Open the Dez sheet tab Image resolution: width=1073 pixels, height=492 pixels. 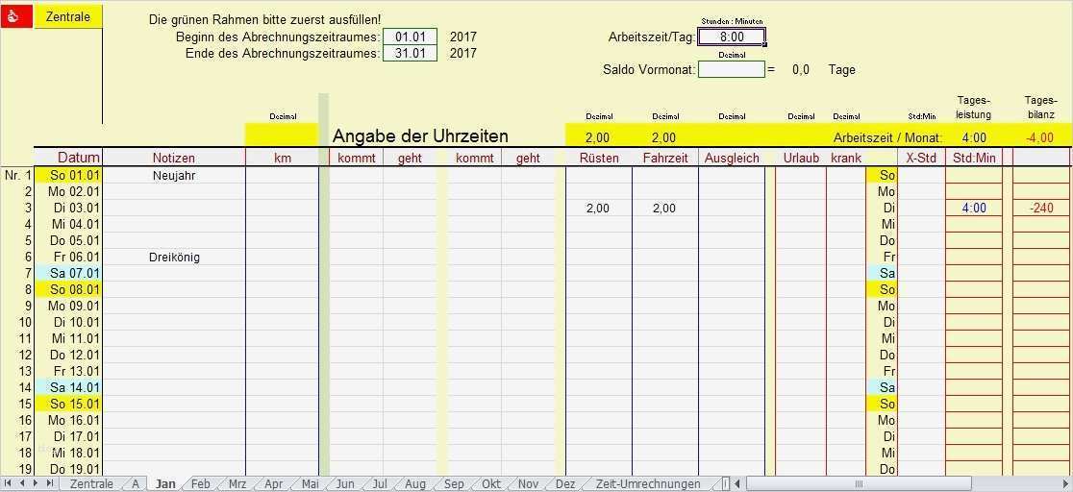tap(565, 483)
